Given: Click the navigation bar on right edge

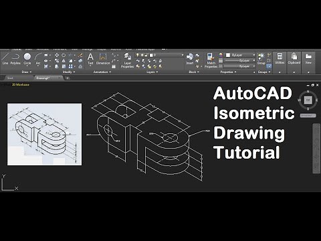Looking at the screenshot, I should click(x=316, y=149).
